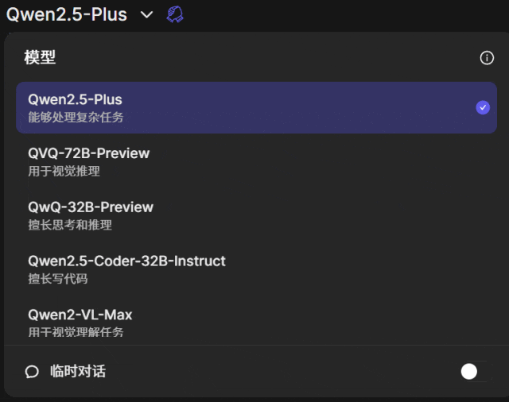
Task: Switch to Qwen2.5-Coder-32B-Instruct model
Action: 126,261
